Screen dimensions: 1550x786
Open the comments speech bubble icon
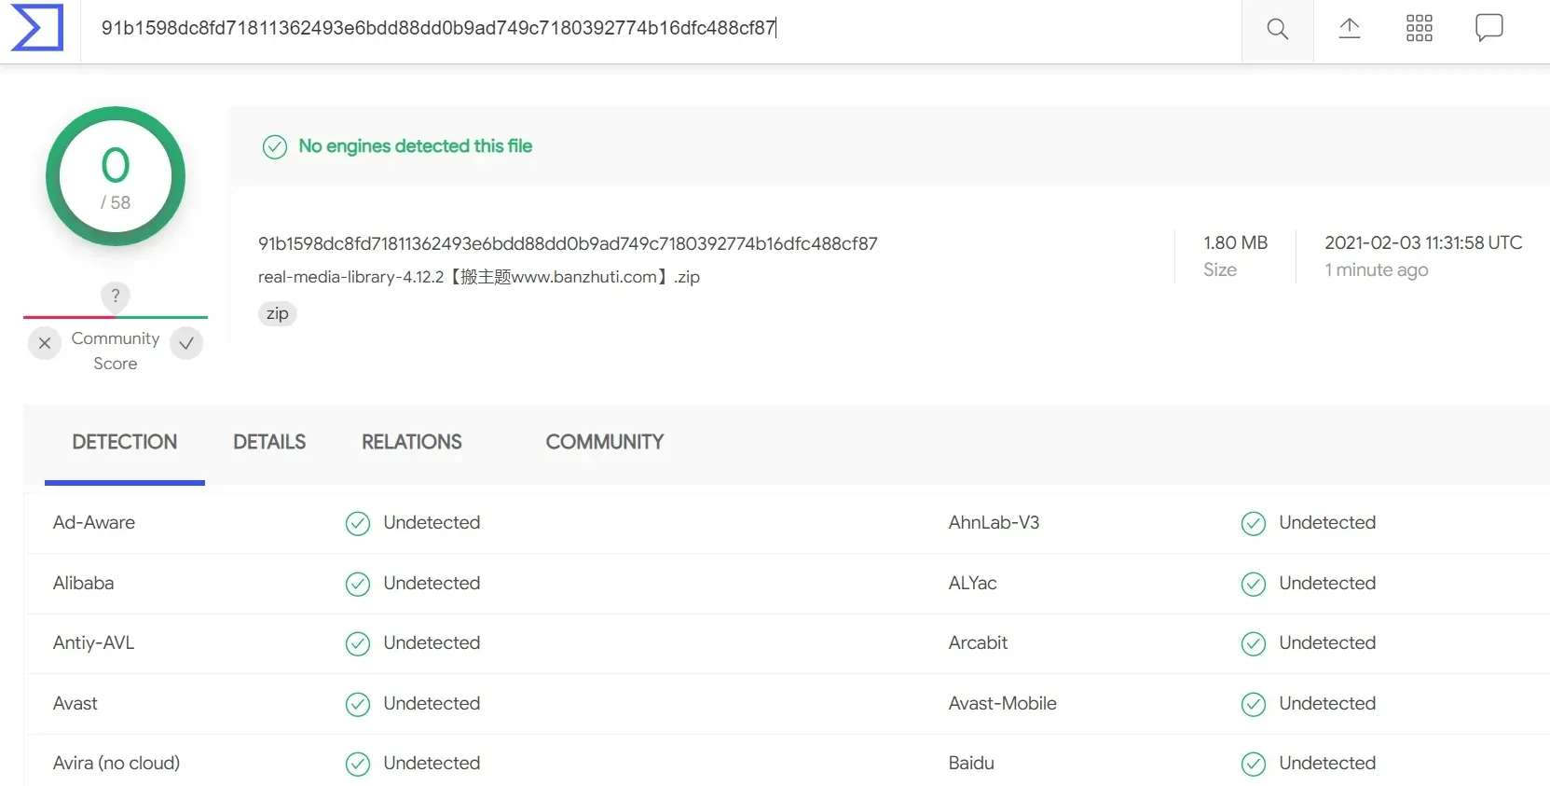pyautogui.click(x=1488, y=27)
